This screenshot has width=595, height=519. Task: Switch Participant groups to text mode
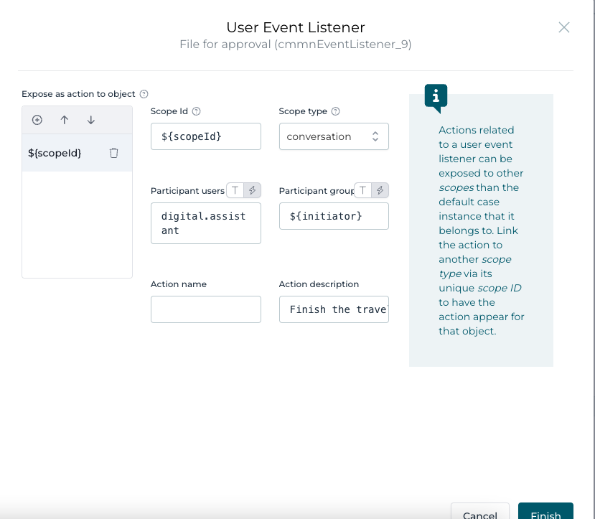coord(363,190)
